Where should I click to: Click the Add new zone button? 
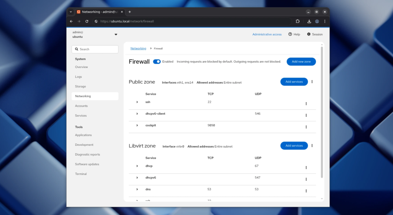click(x=301, y=62)
